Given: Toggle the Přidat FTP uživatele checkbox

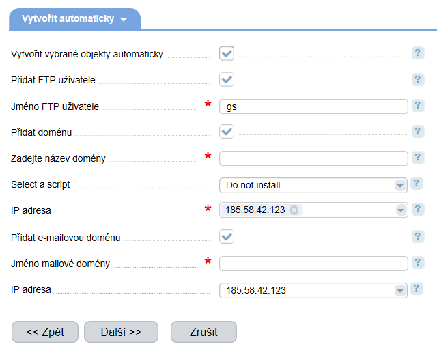Looking at the screenshot, I should coord(227,80).
